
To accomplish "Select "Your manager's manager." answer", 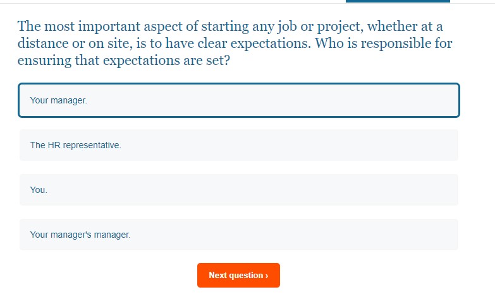I will tap(239, 235).
